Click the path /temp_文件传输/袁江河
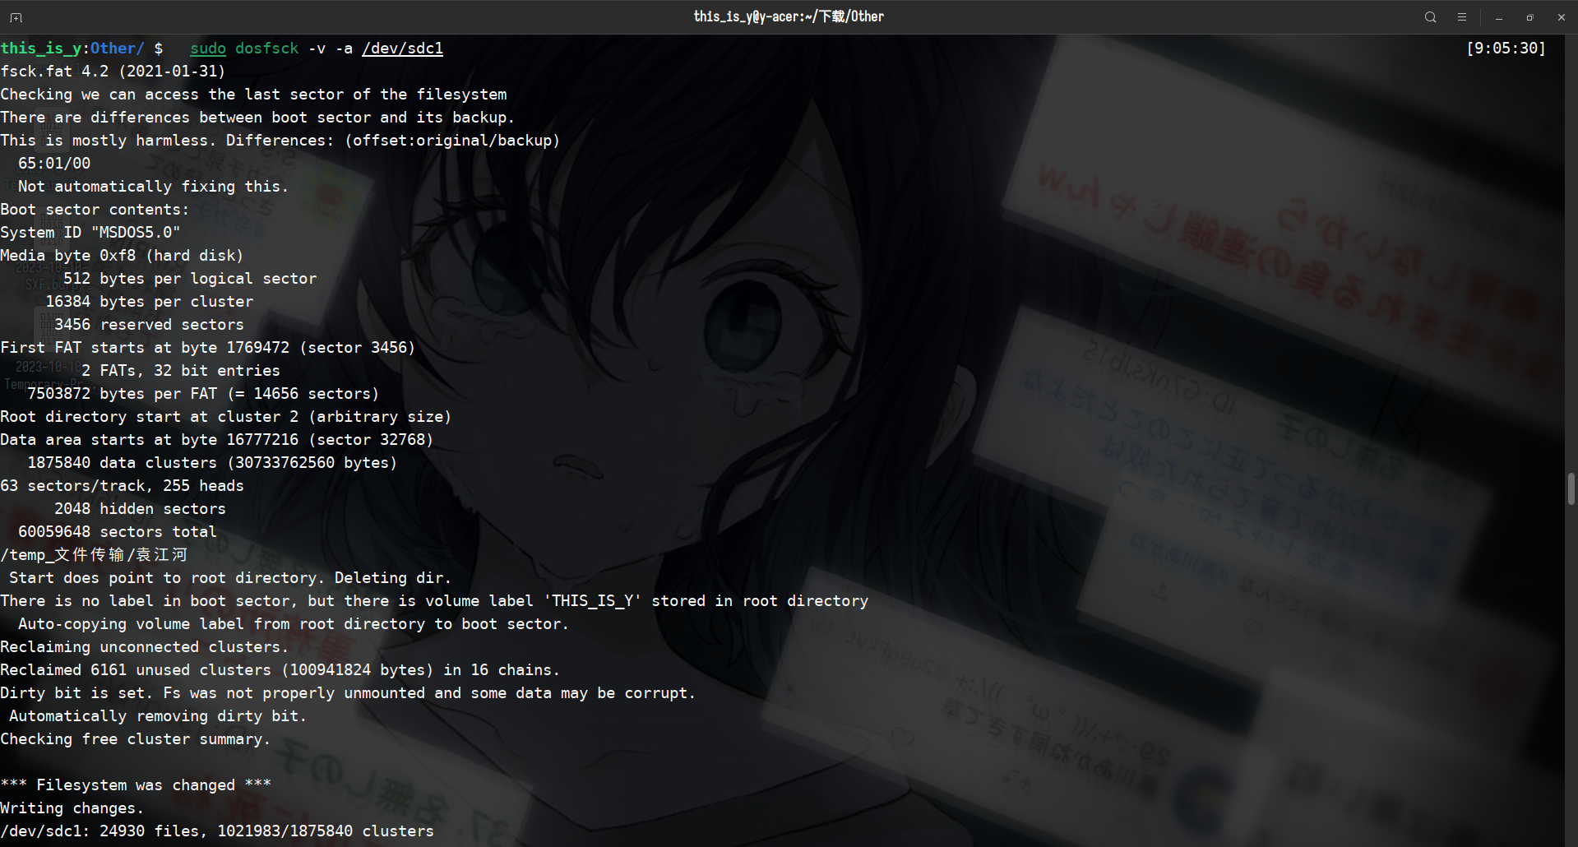Screen dimensions: 1578x847 [x=95, y=555]
